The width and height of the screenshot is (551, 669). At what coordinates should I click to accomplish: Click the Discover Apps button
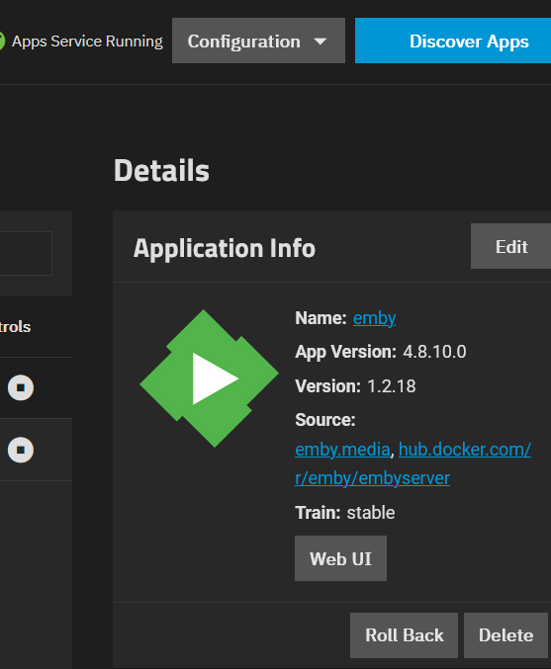click(x=453, y=41)
